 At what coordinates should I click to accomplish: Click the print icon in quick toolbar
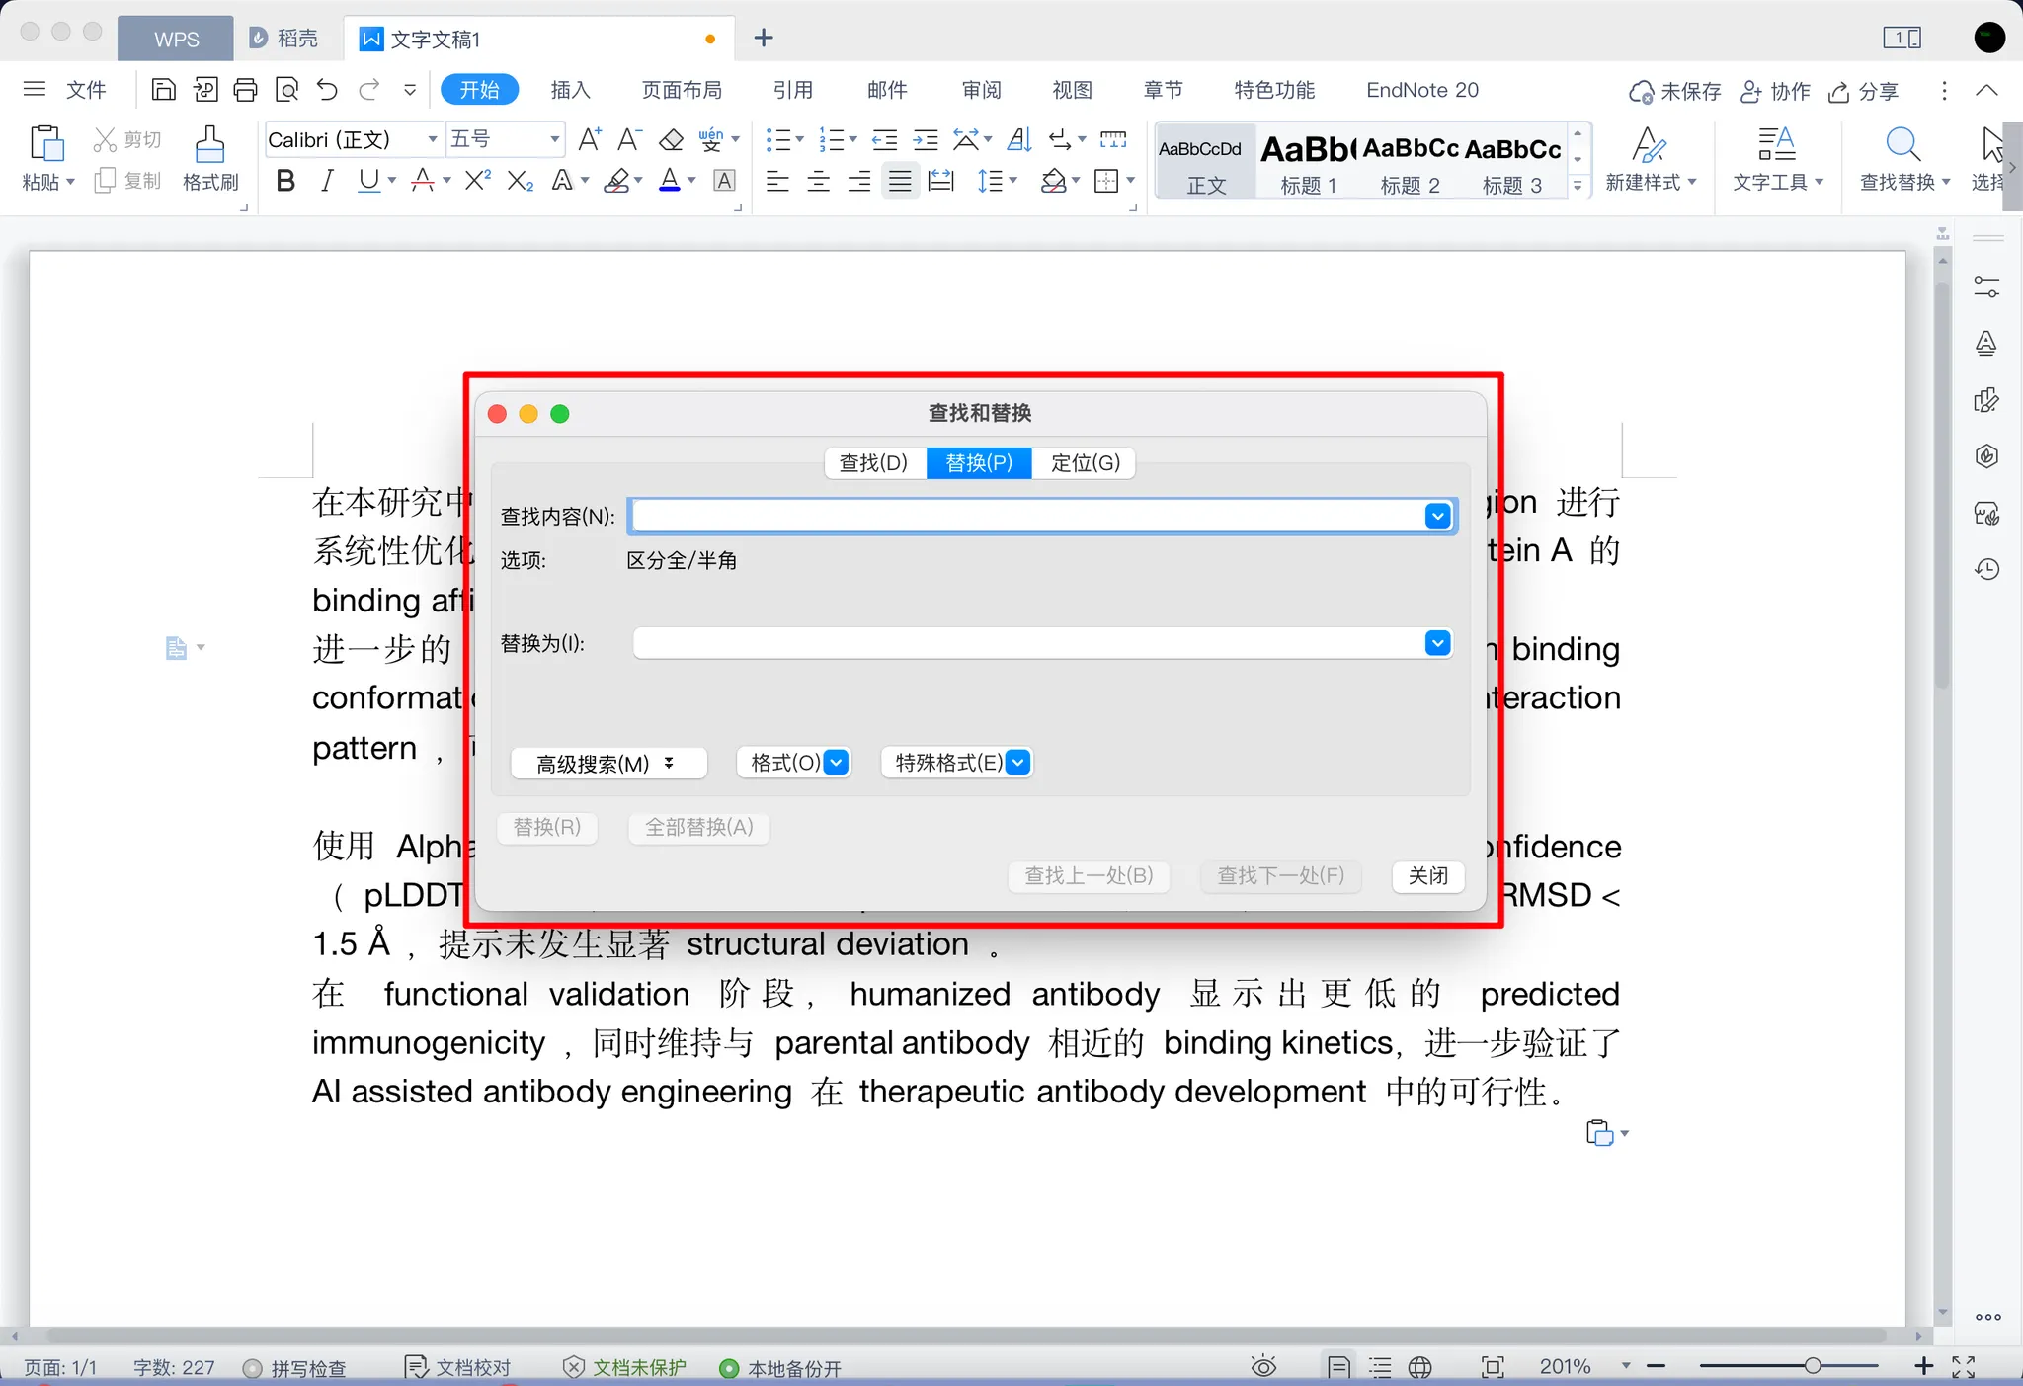(245, 91)
